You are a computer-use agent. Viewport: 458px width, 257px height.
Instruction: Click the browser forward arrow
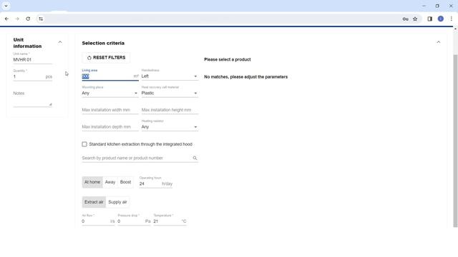(x=17, y=19)
